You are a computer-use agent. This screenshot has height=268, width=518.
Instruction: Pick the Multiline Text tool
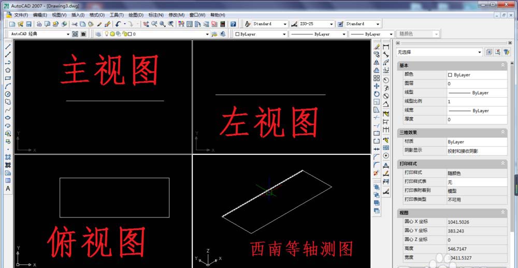(8, 189)
